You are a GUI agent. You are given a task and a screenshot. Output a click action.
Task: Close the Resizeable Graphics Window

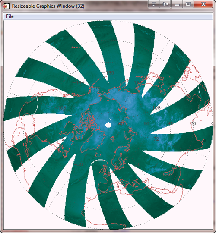point(203,4)
